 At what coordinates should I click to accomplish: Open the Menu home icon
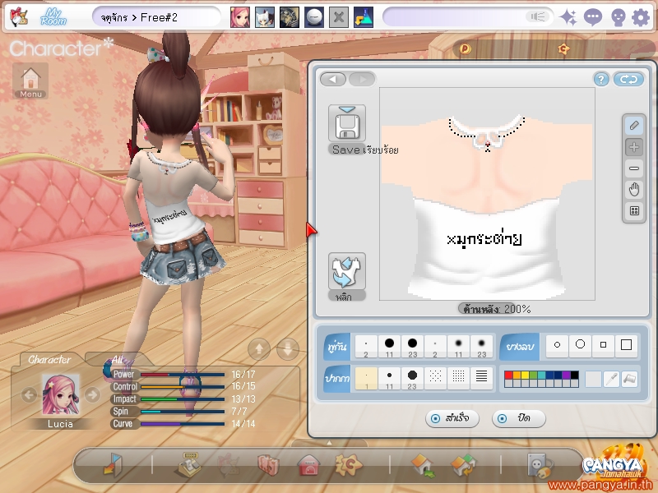point(30,81)
